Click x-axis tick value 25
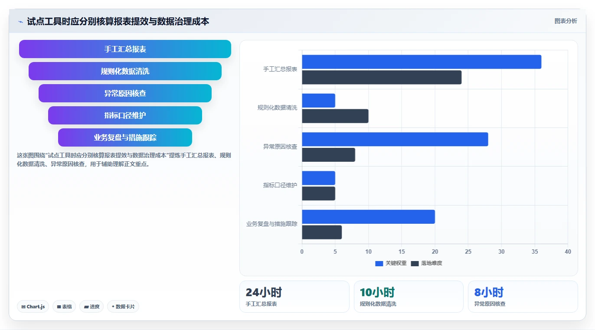Image resolution: width=595 pixels, height=330 pixels. 468,252
